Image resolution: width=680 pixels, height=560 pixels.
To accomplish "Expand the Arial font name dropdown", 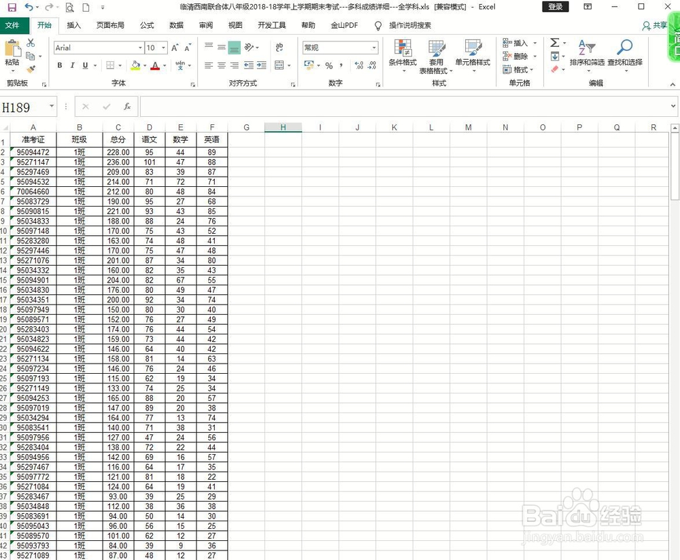I will point(140,48).
